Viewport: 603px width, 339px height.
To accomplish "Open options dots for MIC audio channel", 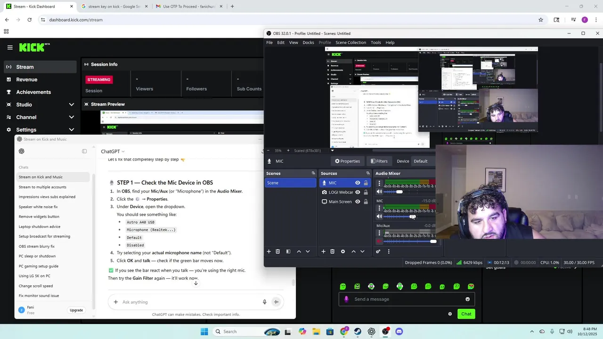I will pyautogui.click(x=379, y=208).
